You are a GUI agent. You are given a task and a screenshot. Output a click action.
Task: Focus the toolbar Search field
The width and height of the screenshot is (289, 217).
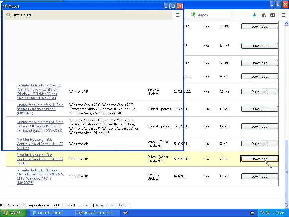(x=209, y=15)
